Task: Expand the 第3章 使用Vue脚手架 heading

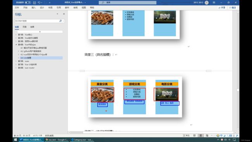Action: [16, 41]
